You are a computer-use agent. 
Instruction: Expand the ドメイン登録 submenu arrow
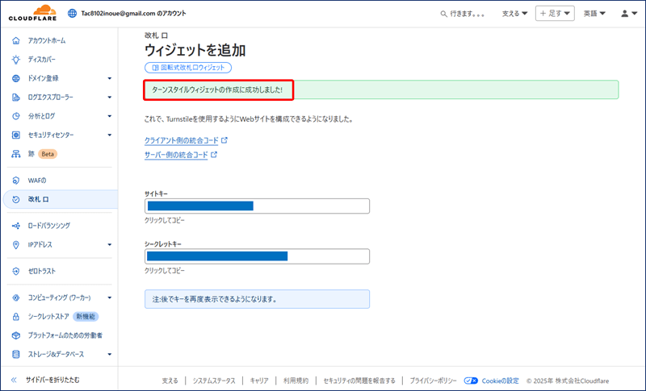point(110,78)
